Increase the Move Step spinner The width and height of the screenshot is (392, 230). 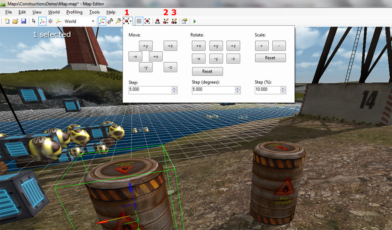(175, 88)
